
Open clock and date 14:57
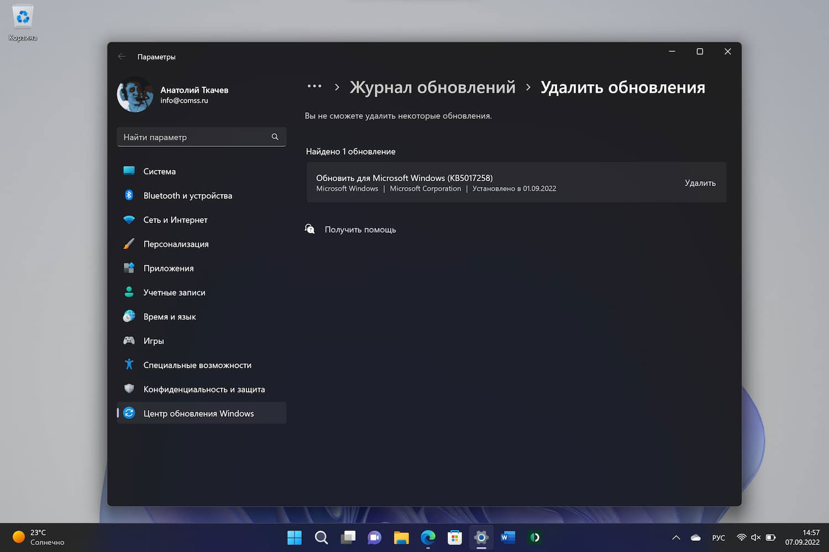(x=802, y=537)
